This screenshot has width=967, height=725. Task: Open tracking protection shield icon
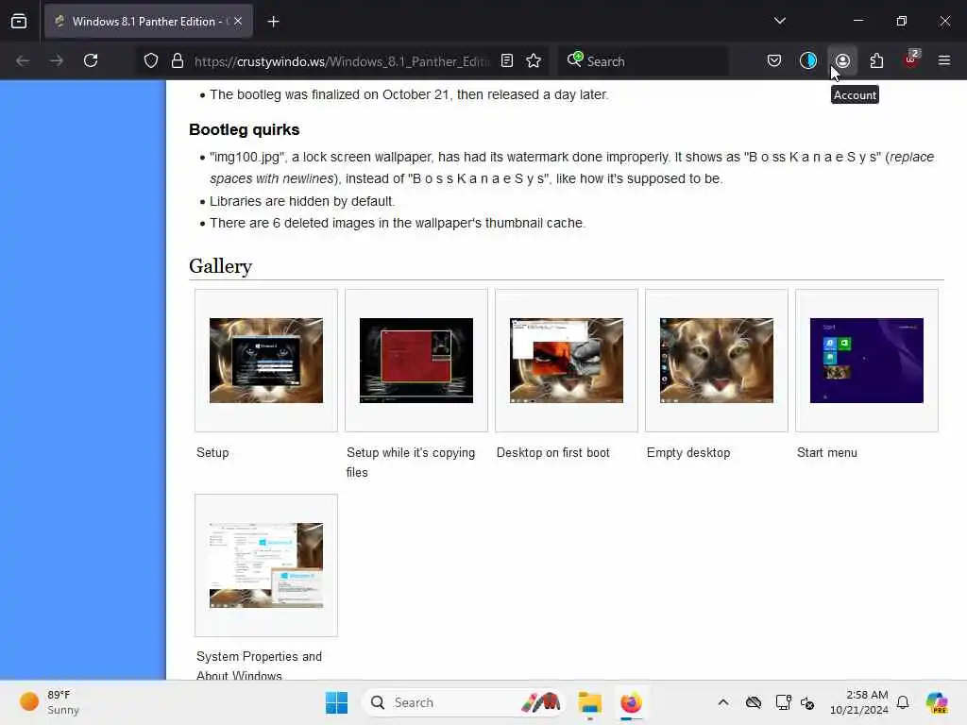coord(151,60)
